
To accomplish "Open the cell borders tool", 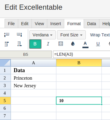I will [x=61, y=44].
